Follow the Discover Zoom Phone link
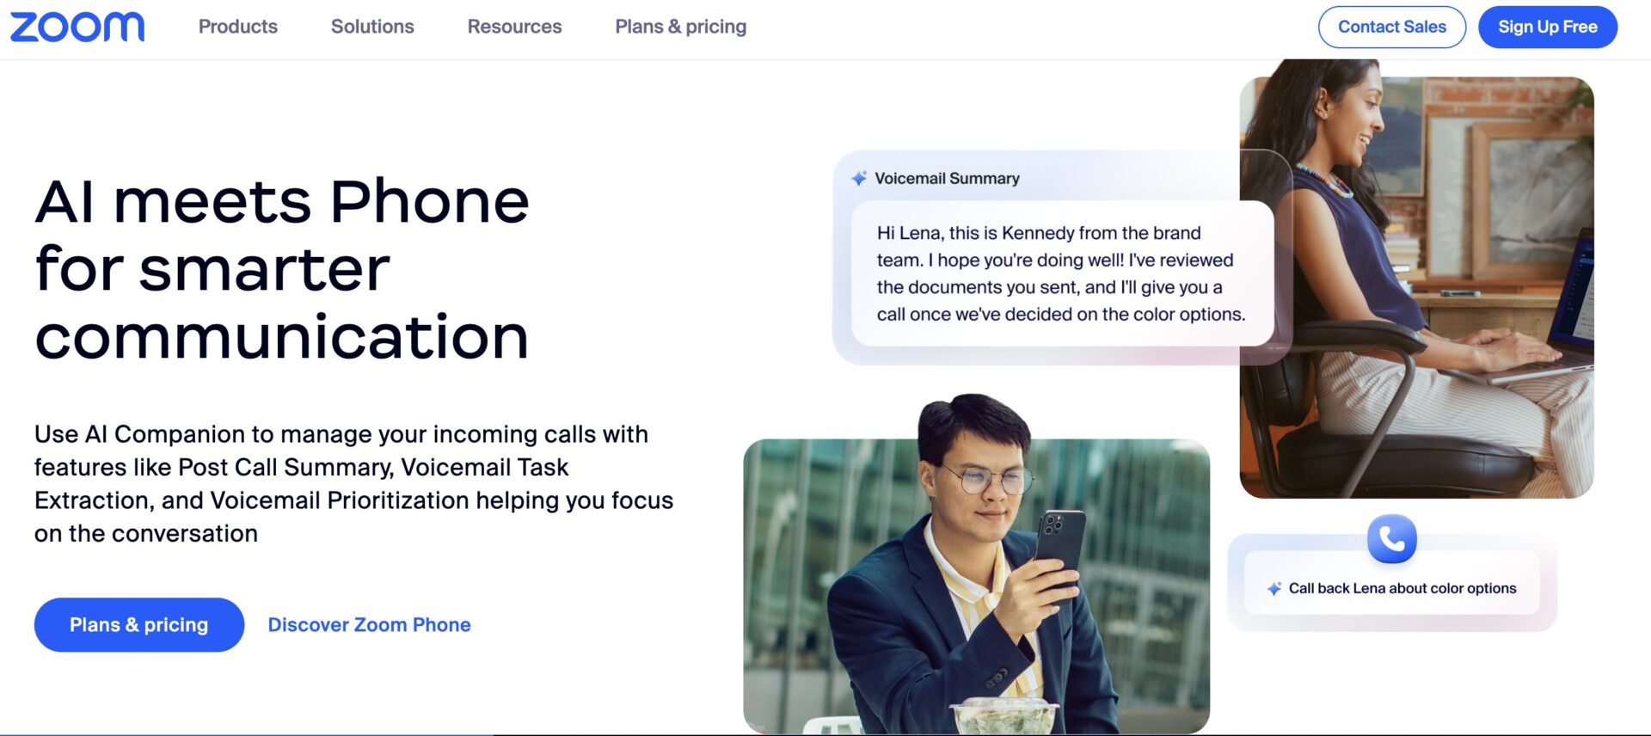Viewport: 1651px width, 736px height. coord(370,625)
